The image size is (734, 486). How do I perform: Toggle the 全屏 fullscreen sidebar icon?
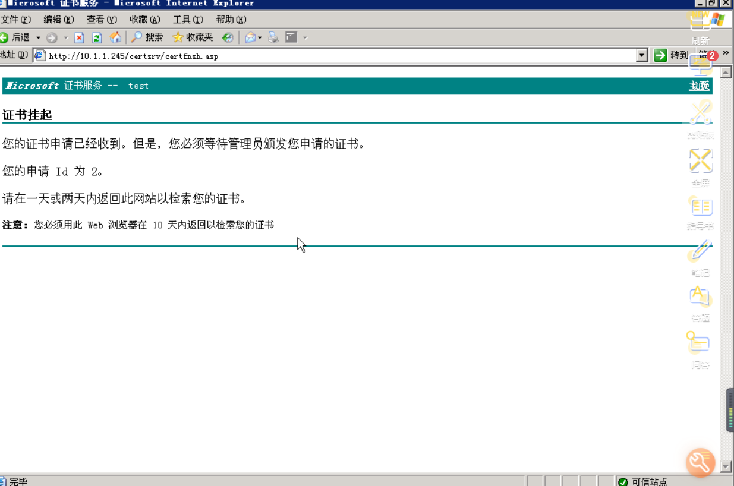click(x=701, y=168)
